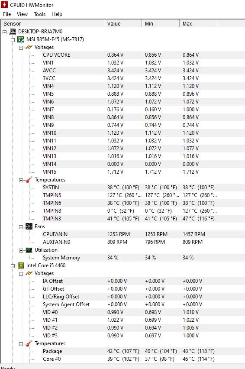The width and height of the screenshot is (245, 369).
Task: Click the Intel Core i5 4460 chip icon
Action: (x=21, y=265)
